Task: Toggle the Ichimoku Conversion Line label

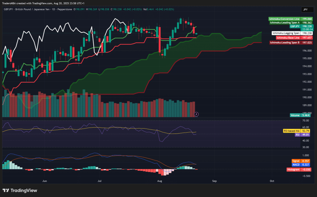Action: (x=284, y=19)
